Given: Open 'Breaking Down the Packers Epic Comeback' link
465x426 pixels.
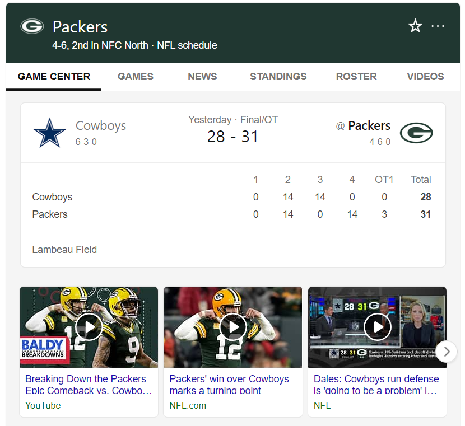Looking at the screenshot, I should (89, 385).
